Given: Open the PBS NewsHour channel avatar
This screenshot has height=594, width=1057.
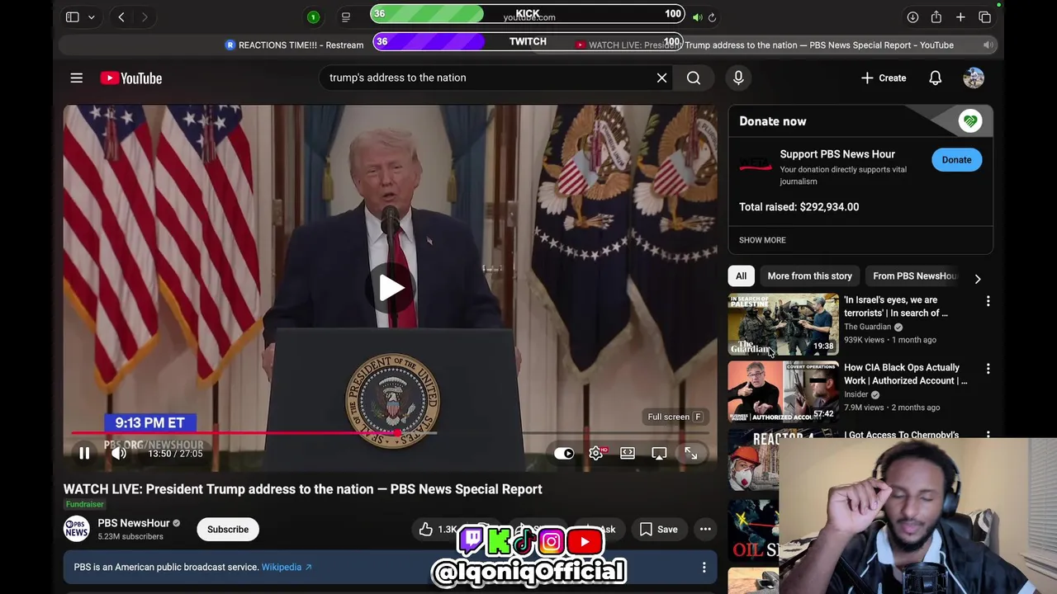Looking at the screenshot, I should point(76,529).
